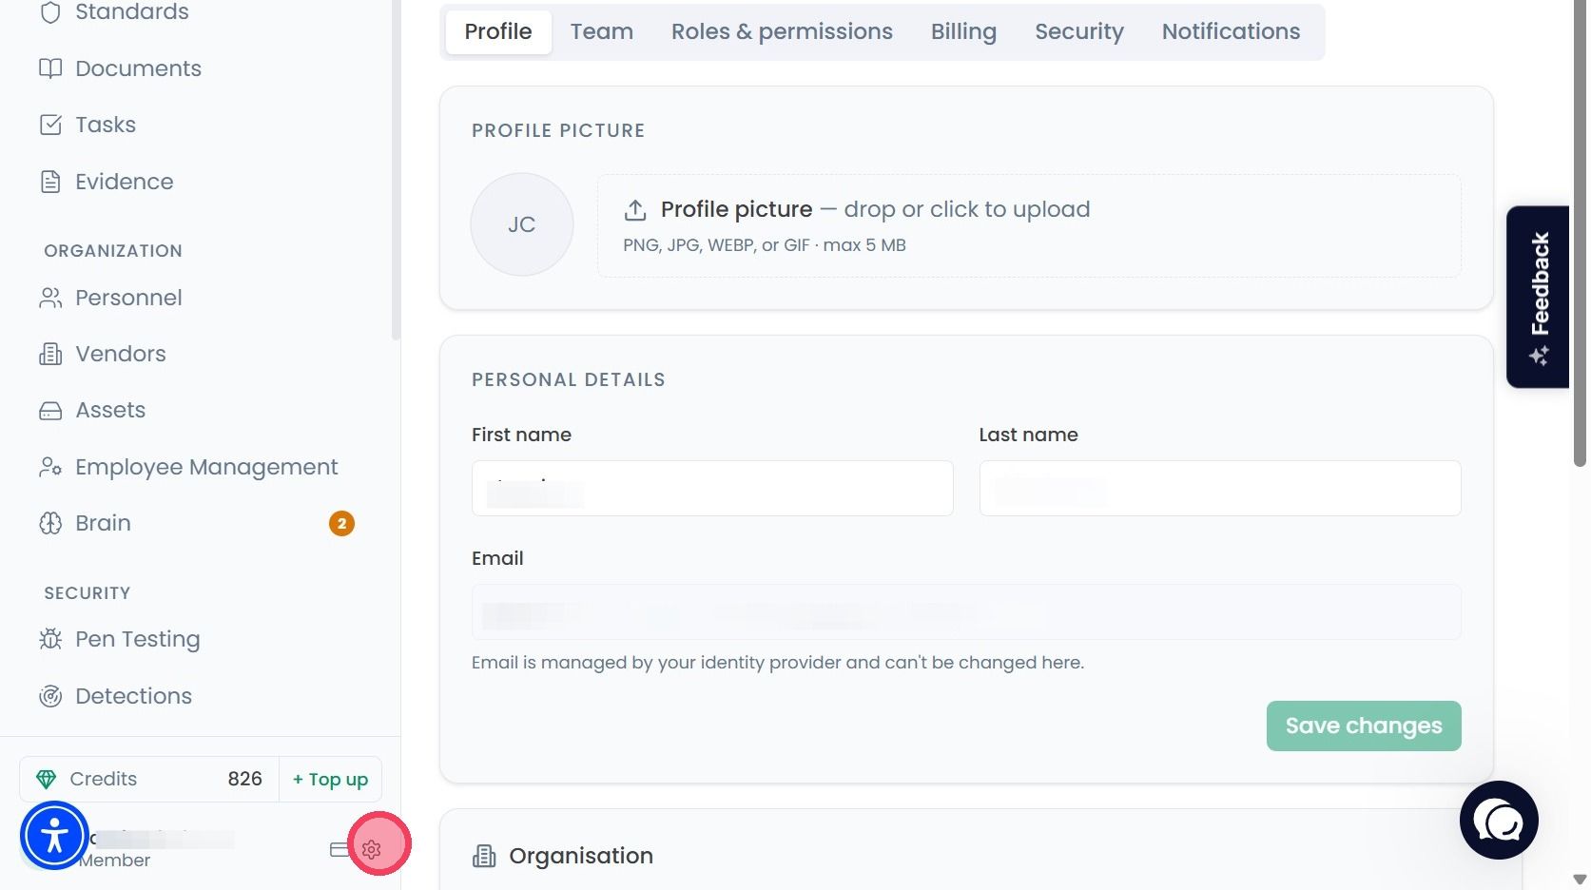The width and height of the screenshot is (1591, 890).
Task: Open the live chat bubble
Action: point(1499,821)
